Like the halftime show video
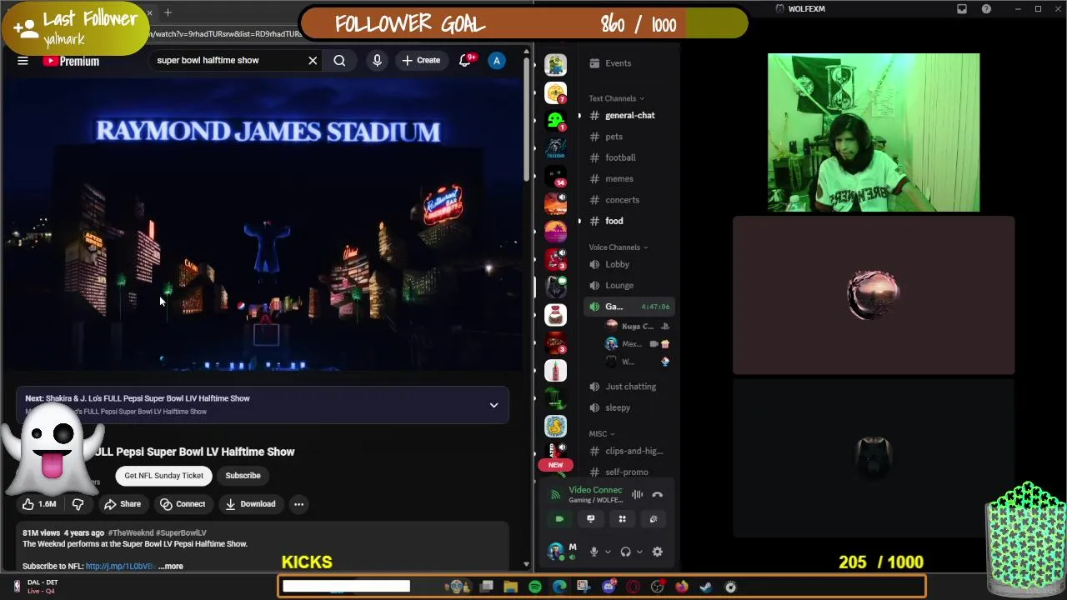The width and height of the screenshot is (1067, 600). pyautogui.click(x=39, y=503)
